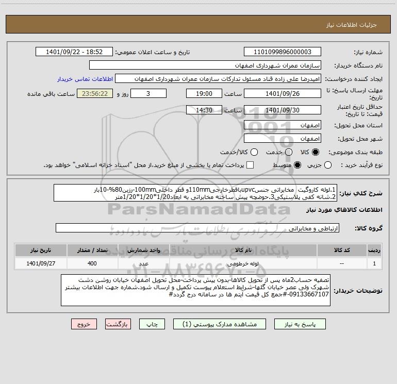Click the چاپ print button
This screenshot has width=397, height=384.
click(152, 324)
